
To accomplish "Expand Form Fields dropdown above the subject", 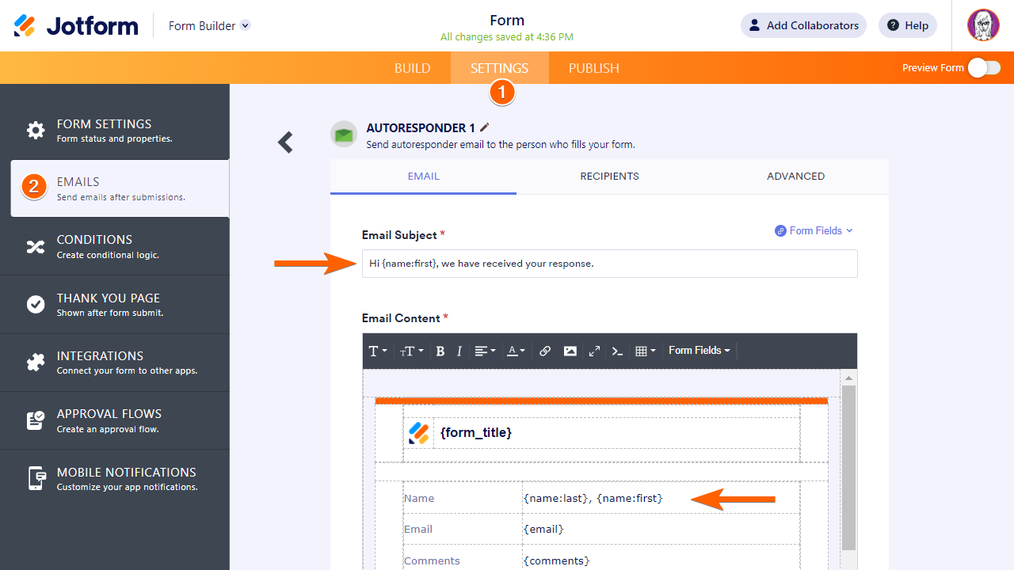I will [814, 230].
